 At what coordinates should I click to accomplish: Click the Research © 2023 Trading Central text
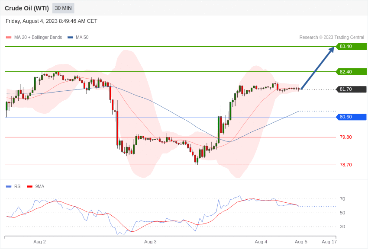(332, 37)
